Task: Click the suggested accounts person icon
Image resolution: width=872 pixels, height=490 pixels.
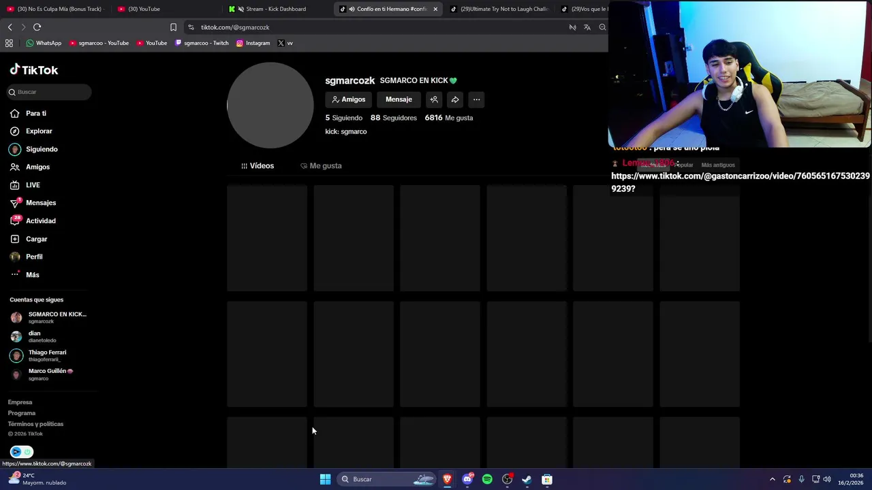Action: pos(434,99)
